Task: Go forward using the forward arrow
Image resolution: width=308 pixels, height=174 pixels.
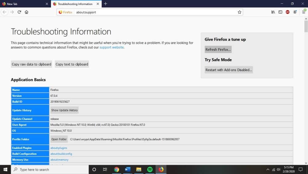Action: click(x=12, y=12)
